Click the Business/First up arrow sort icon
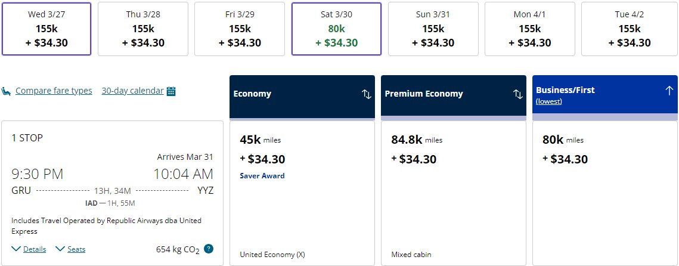Screen dimensions: 679x266 [669, 91]
